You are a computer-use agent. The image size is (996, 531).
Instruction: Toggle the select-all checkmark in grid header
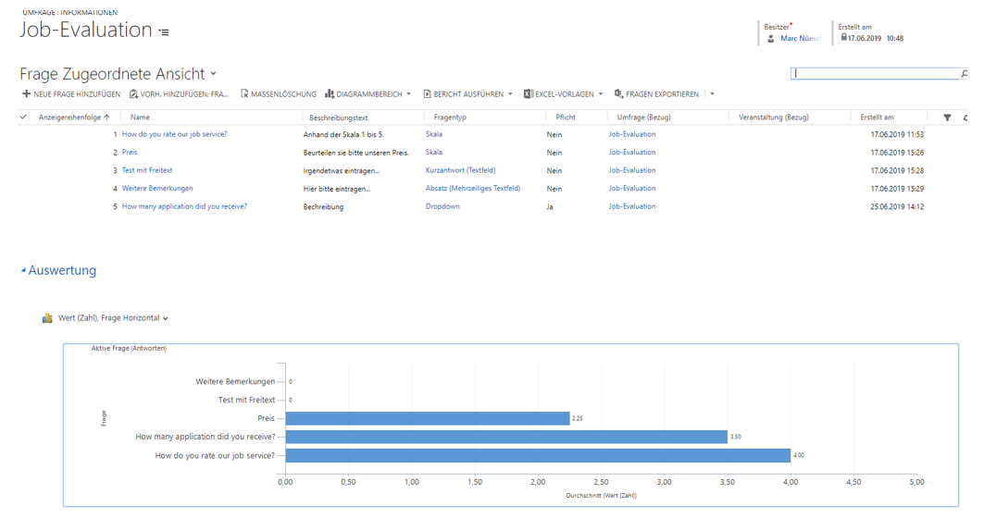coord(23,117)
